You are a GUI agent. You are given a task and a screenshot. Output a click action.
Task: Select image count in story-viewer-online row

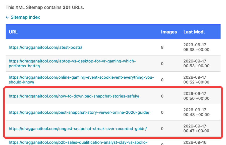coord(162,112)
